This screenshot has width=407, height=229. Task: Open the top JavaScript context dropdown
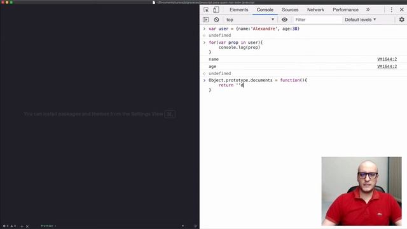pyautogui.click(x=250, y=20)
